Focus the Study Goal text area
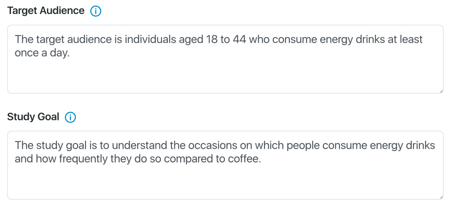This screenshot has width=449, height=204. pyautogui.click(x=225, y=165)
